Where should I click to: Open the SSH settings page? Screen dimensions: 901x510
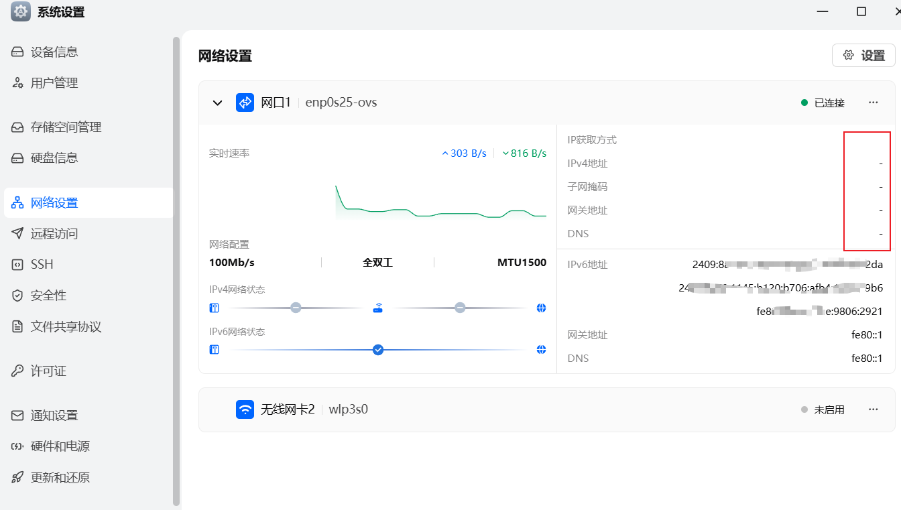click(42, 265)
